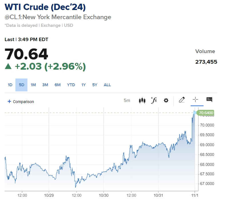Screen dimensions: 225x201
Task: Choose the 5Y time range
Action: (95, 85)
